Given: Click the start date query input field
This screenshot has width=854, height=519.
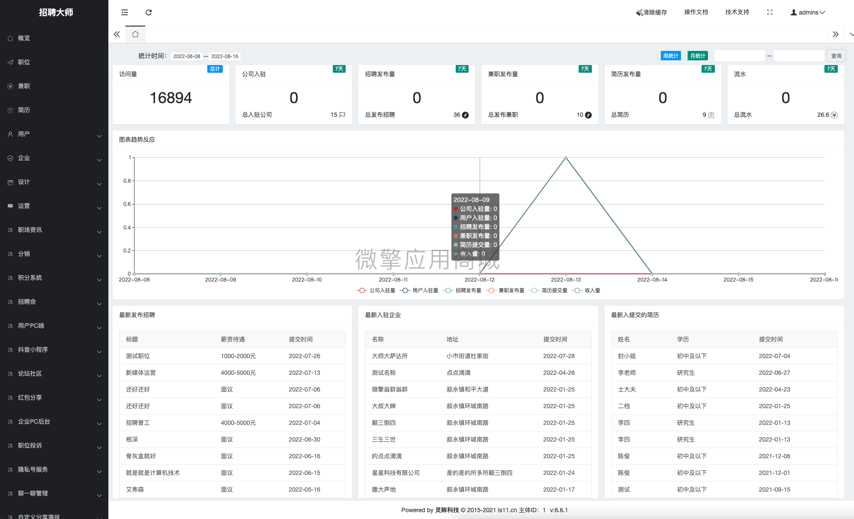Looking at the screenshot, I should click(x=740, y=56).
